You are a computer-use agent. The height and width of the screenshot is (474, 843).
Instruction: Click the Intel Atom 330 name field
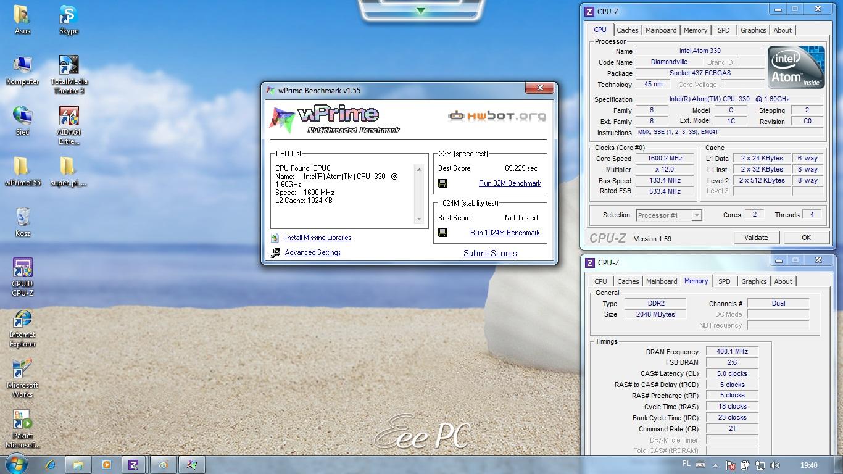700,51
